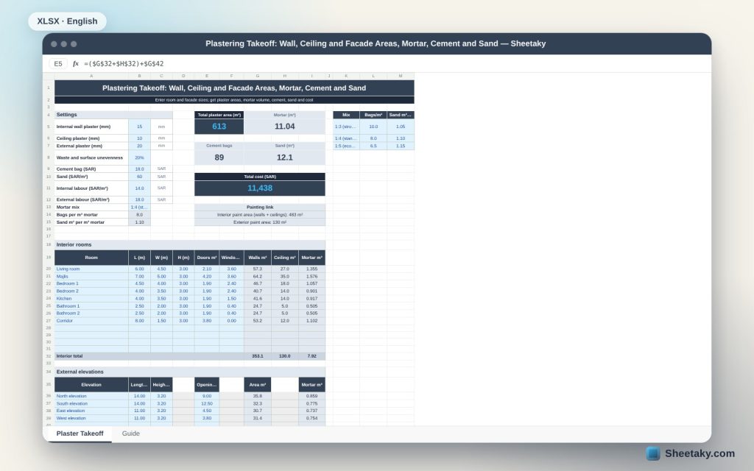Screen dimensions: 754x471
Task: Select the Bedroom 2 cell
Action: [91, 291]
